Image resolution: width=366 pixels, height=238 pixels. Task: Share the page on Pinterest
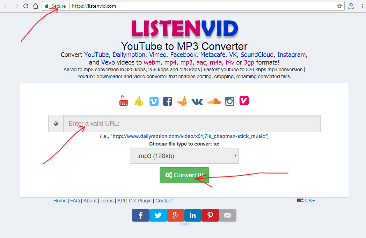[x=210, y=215]
